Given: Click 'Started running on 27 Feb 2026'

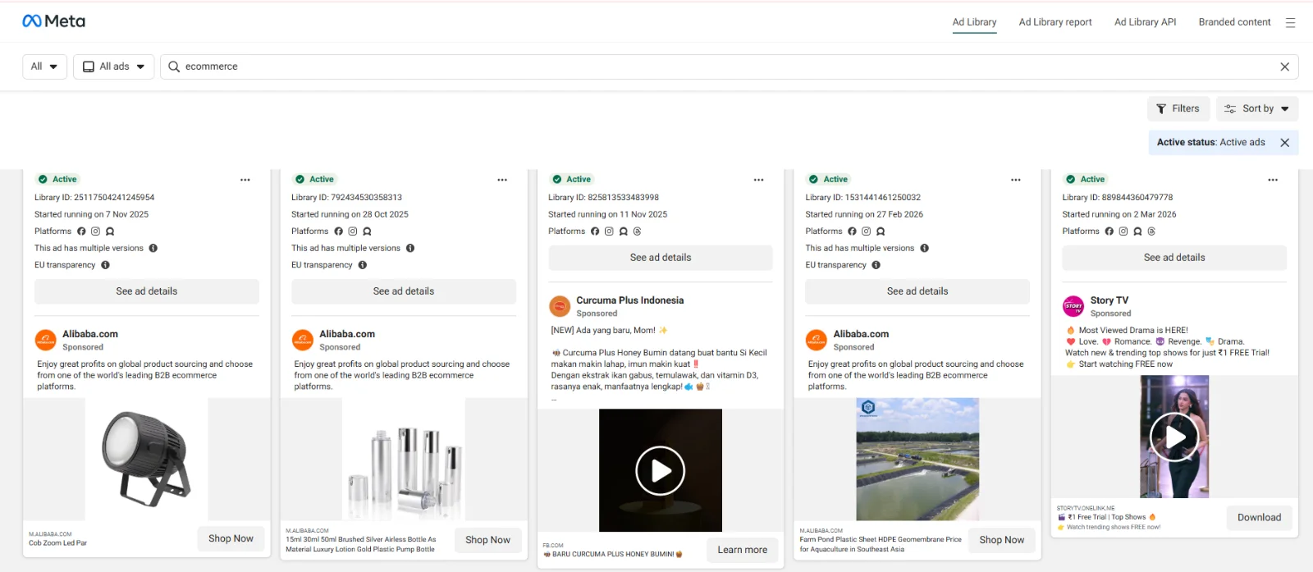Looking at the screenshot, I should tap(864, 214).
